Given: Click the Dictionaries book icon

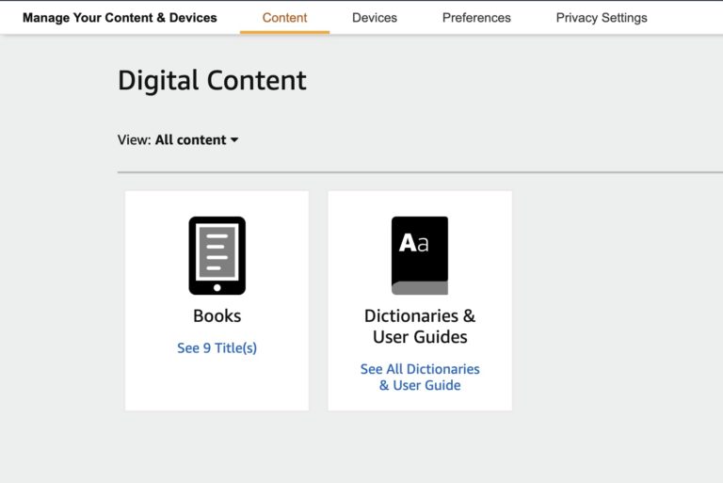Looking at the screenshot, I should coord(420,256).
